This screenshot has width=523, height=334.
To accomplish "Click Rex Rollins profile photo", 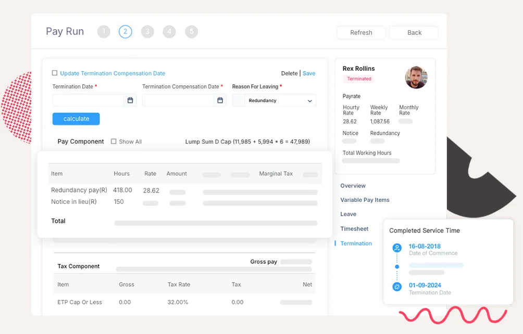I will coord(416,78).
